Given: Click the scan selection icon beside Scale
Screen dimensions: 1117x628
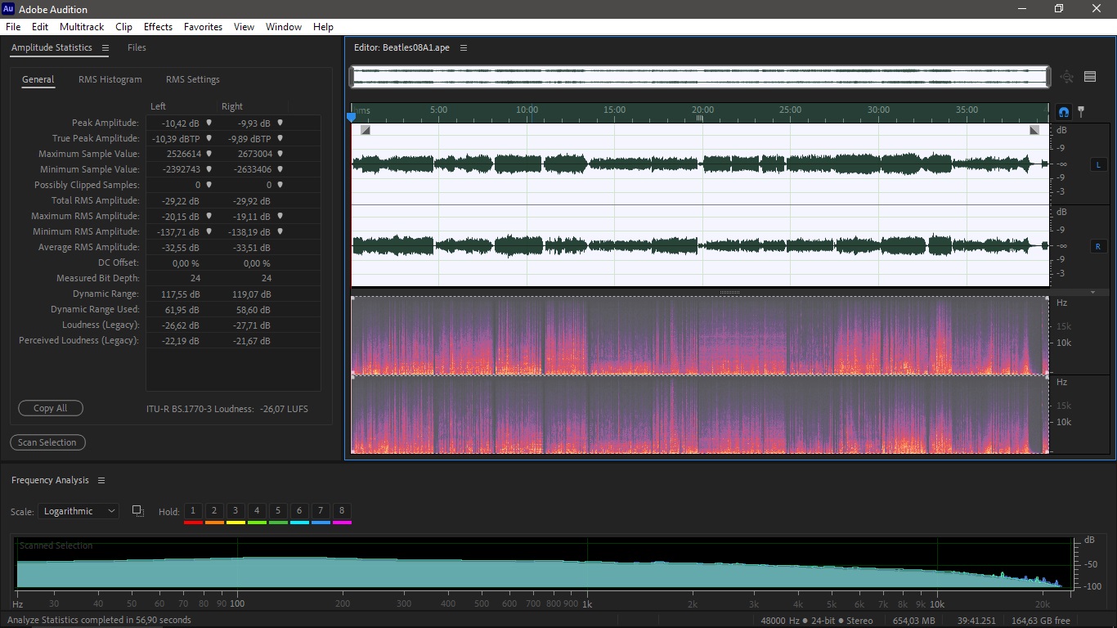Looking at the screenshot, I should coord(137,511).
